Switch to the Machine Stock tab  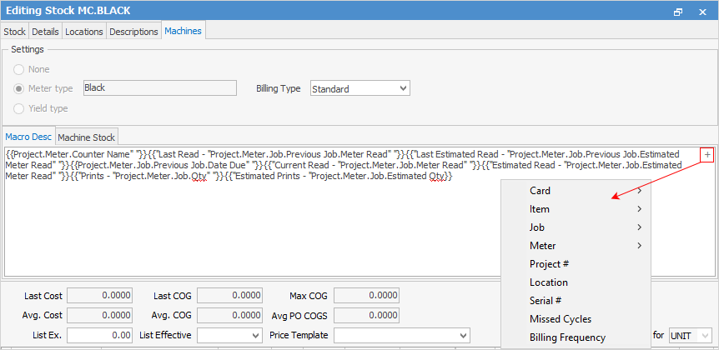coord(88,137)
